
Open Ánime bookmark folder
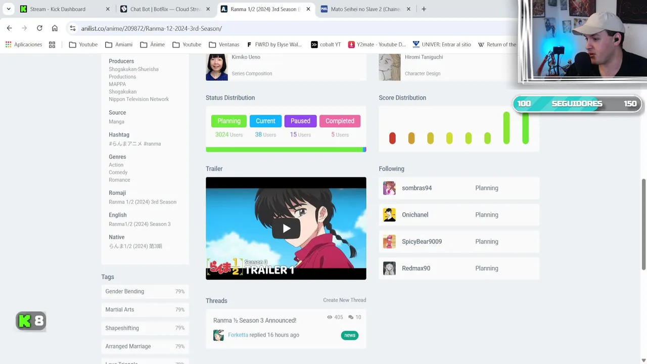pos(153,44)
